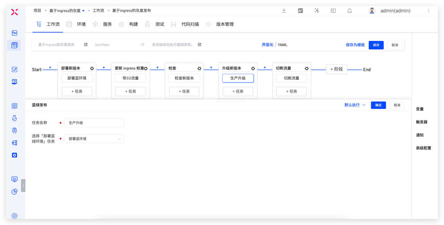Viewport: 444px width, 225px height.
Task: Open system settings gear in sidebar
Action: coord(14,216)
